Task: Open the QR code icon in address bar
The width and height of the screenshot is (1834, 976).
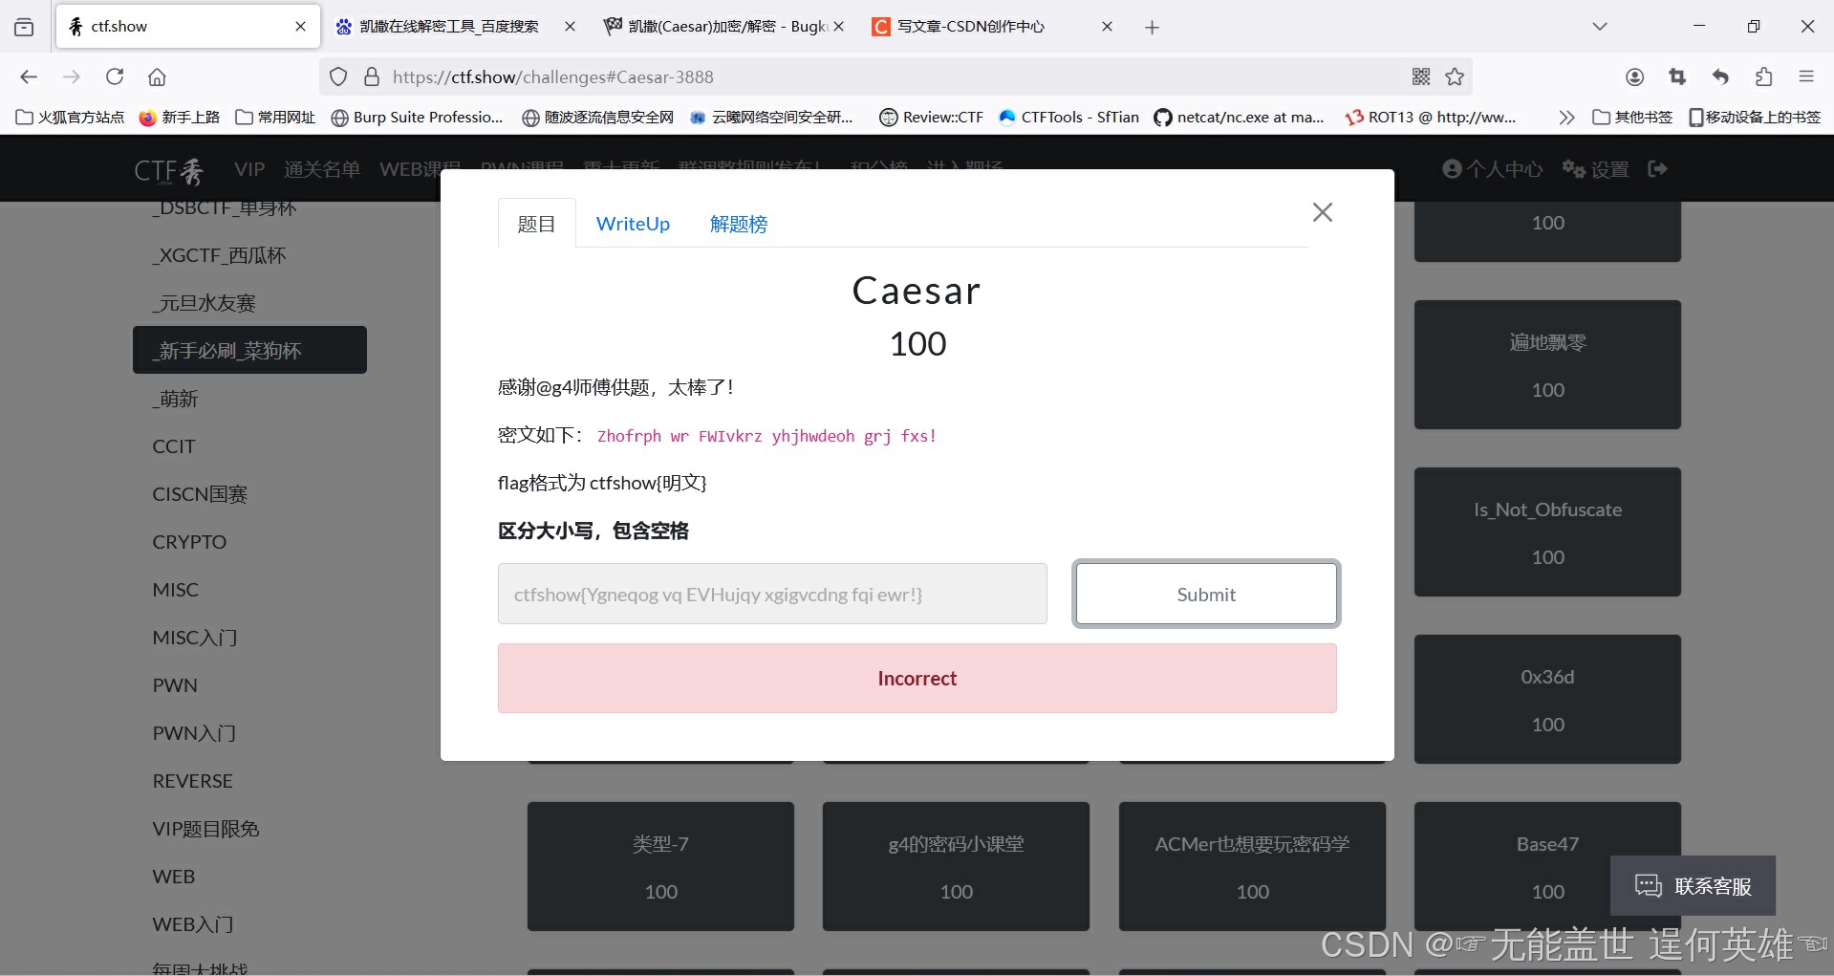Action: click(1421, 76)
